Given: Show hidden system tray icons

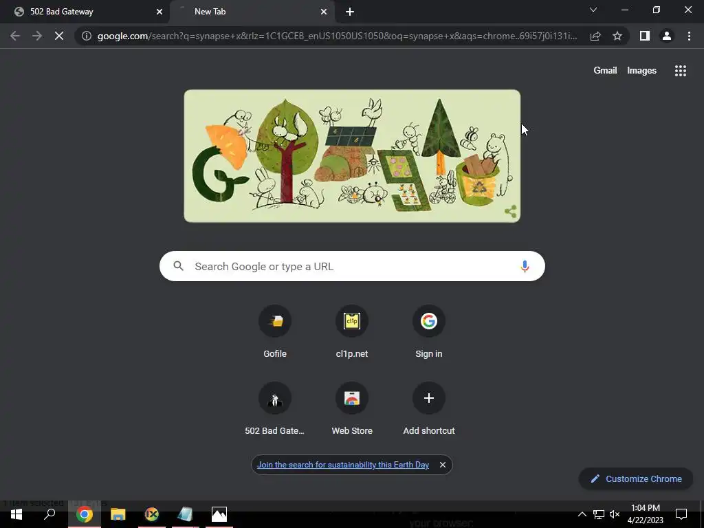Looking at the screenshot, I should click(x=582, y=514).
